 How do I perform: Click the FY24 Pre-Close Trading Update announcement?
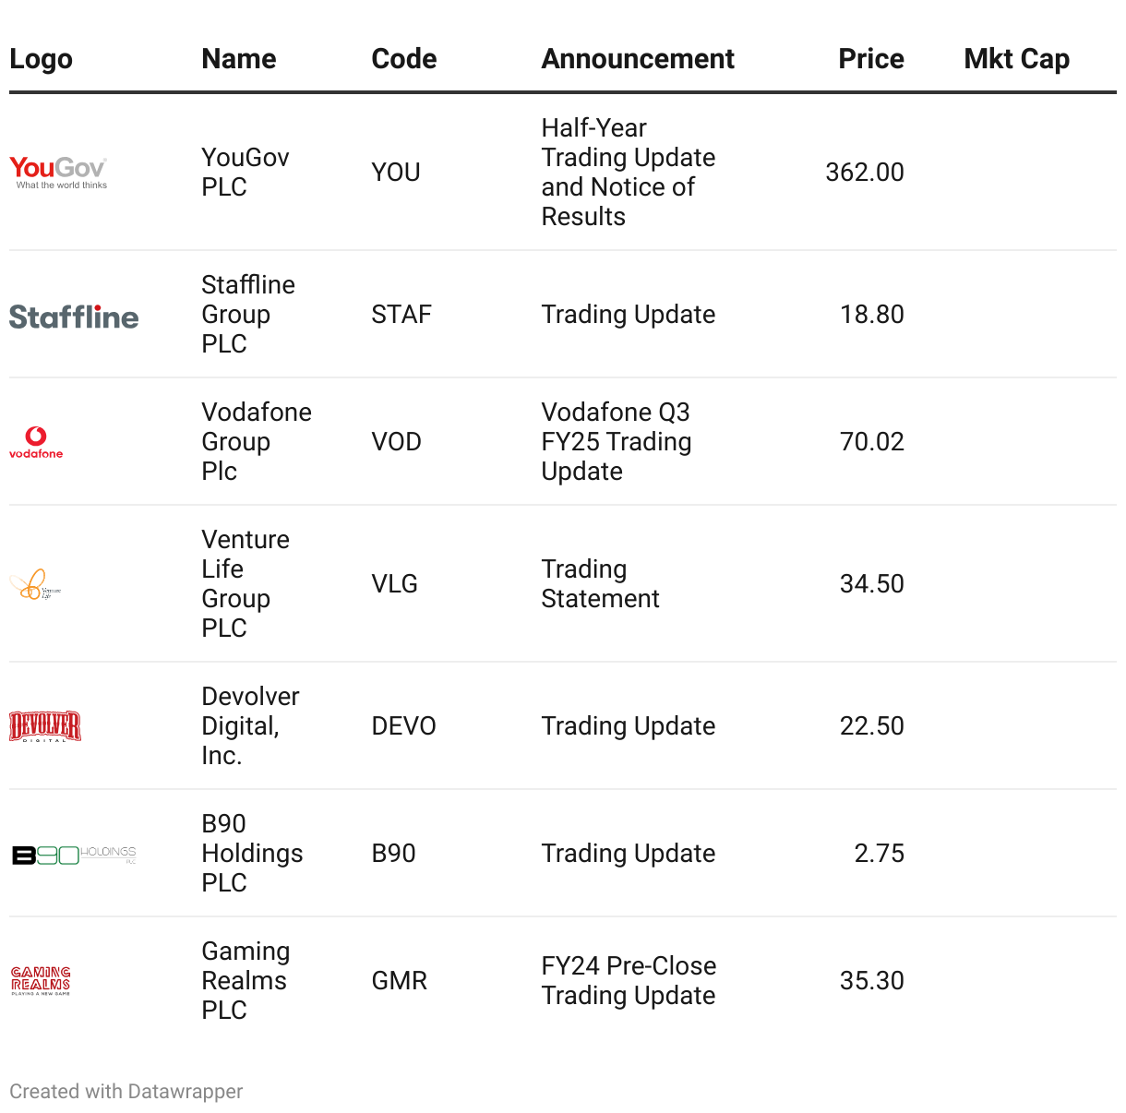tap(629, 981)
